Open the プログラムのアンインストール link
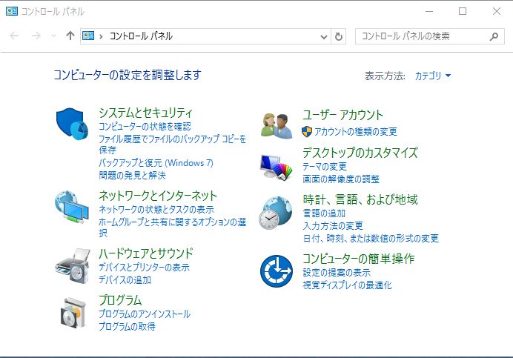 point(145,314)
